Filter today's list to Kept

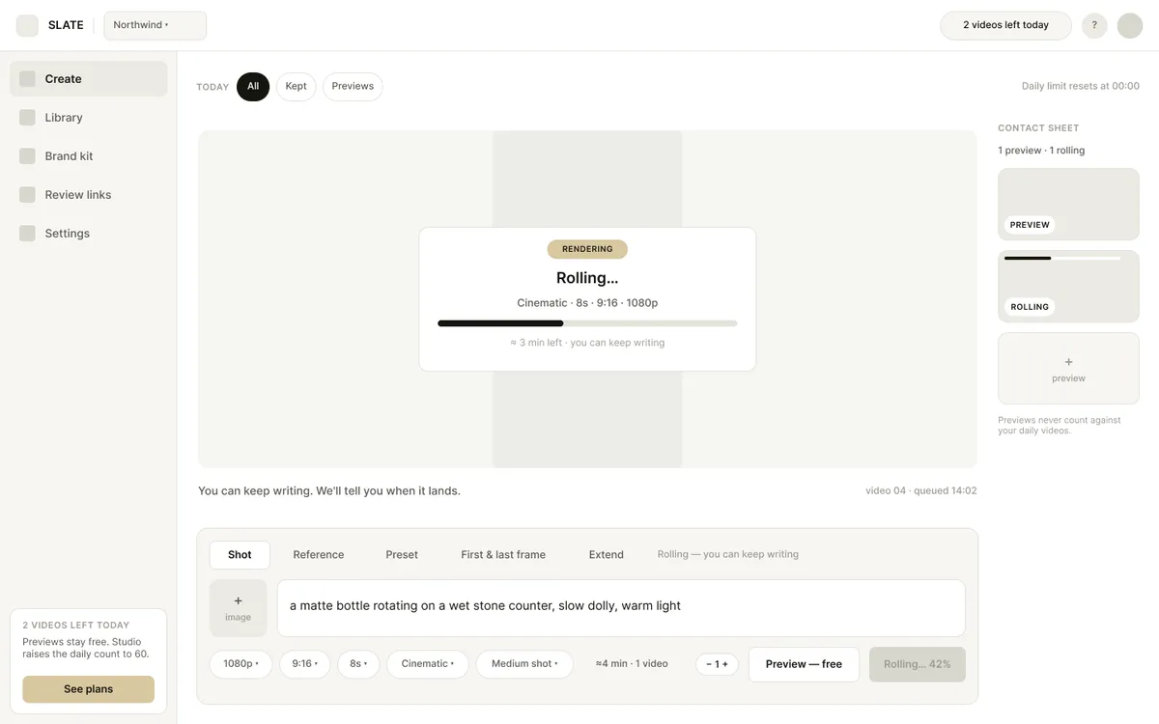[x=297, y=87]
